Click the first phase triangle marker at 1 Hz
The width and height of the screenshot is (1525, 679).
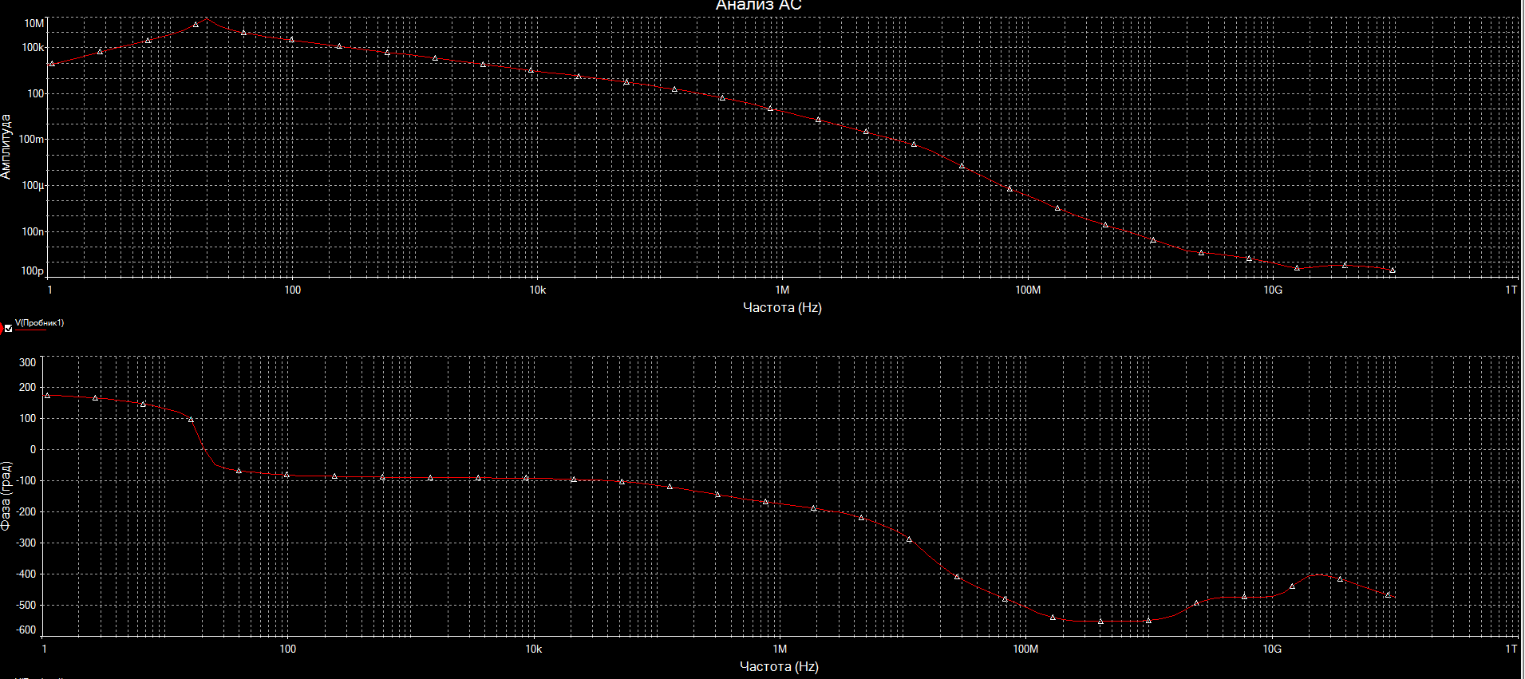click(47, 395)
